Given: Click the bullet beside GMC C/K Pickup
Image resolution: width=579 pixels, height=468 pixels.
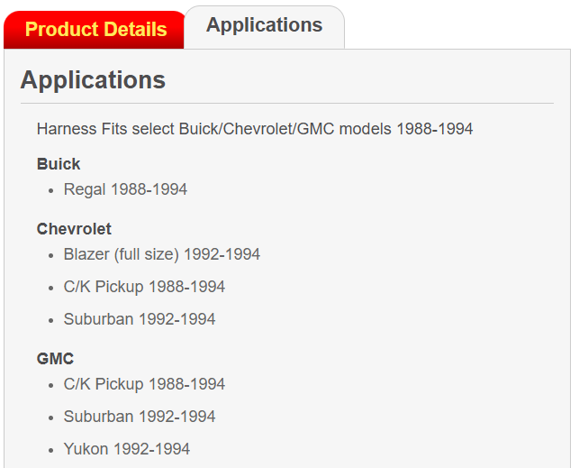Looking at the screenshot, I should click(x=51, y=386).
